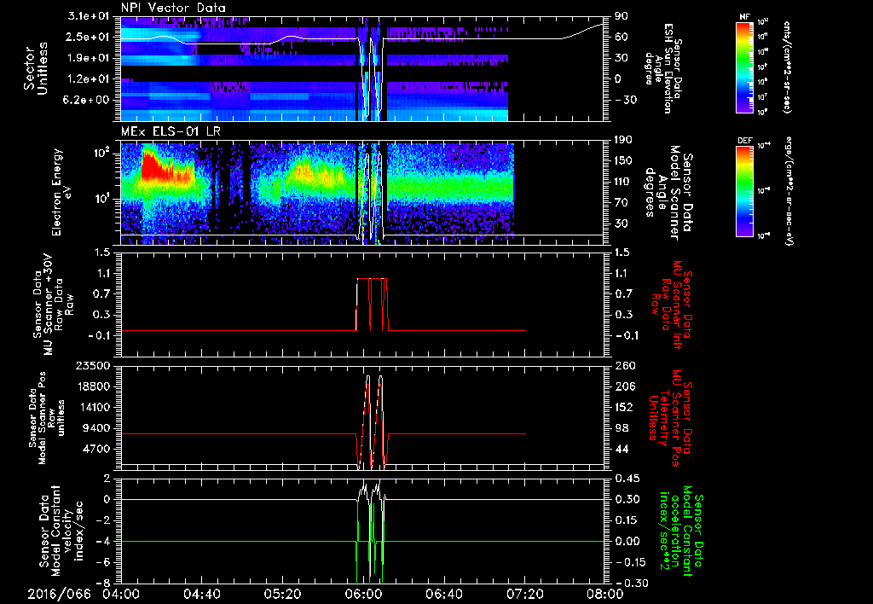This screenshot has width=873, height=604.
Task: Select the 05:20 time axis tick label
Action: pos(282,593)
